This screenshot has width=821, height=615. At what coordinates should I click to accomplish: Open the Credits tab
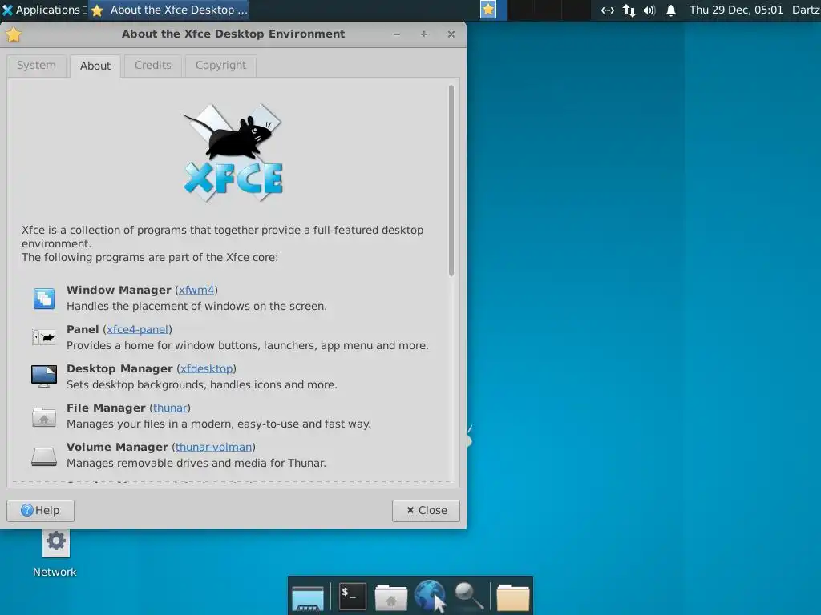tap(153, 66)
